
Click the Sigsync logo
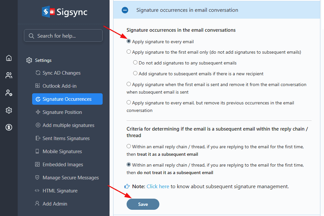pos(65,12)
